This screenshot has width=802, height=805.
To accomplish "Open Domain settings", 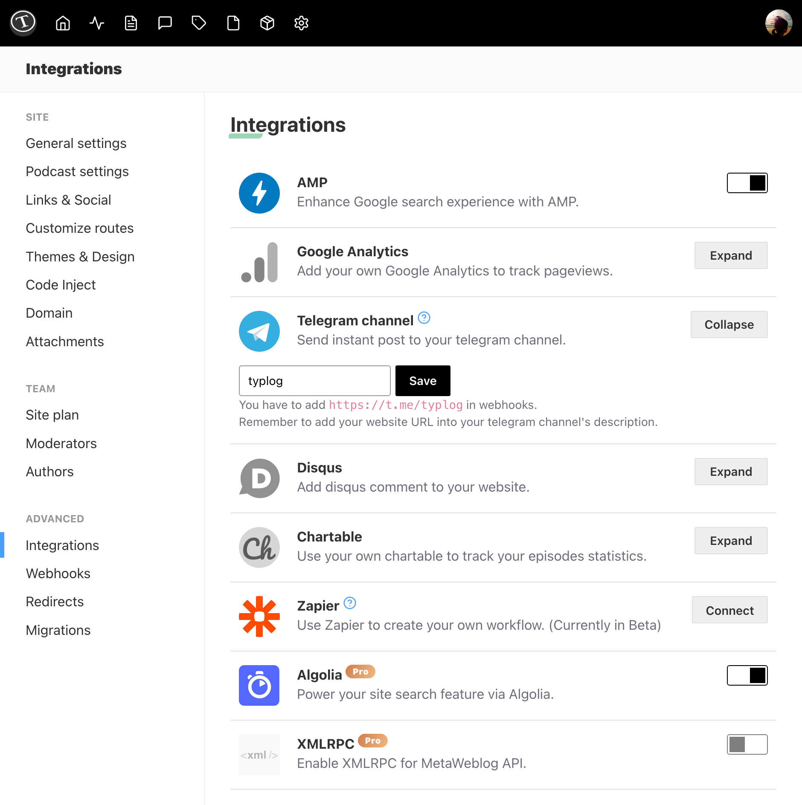I will (x=49, y=313).
